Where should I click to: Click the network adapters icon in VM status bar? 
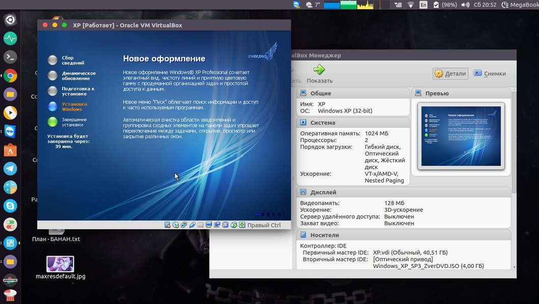pyautogui.click(x=184, y=225)
